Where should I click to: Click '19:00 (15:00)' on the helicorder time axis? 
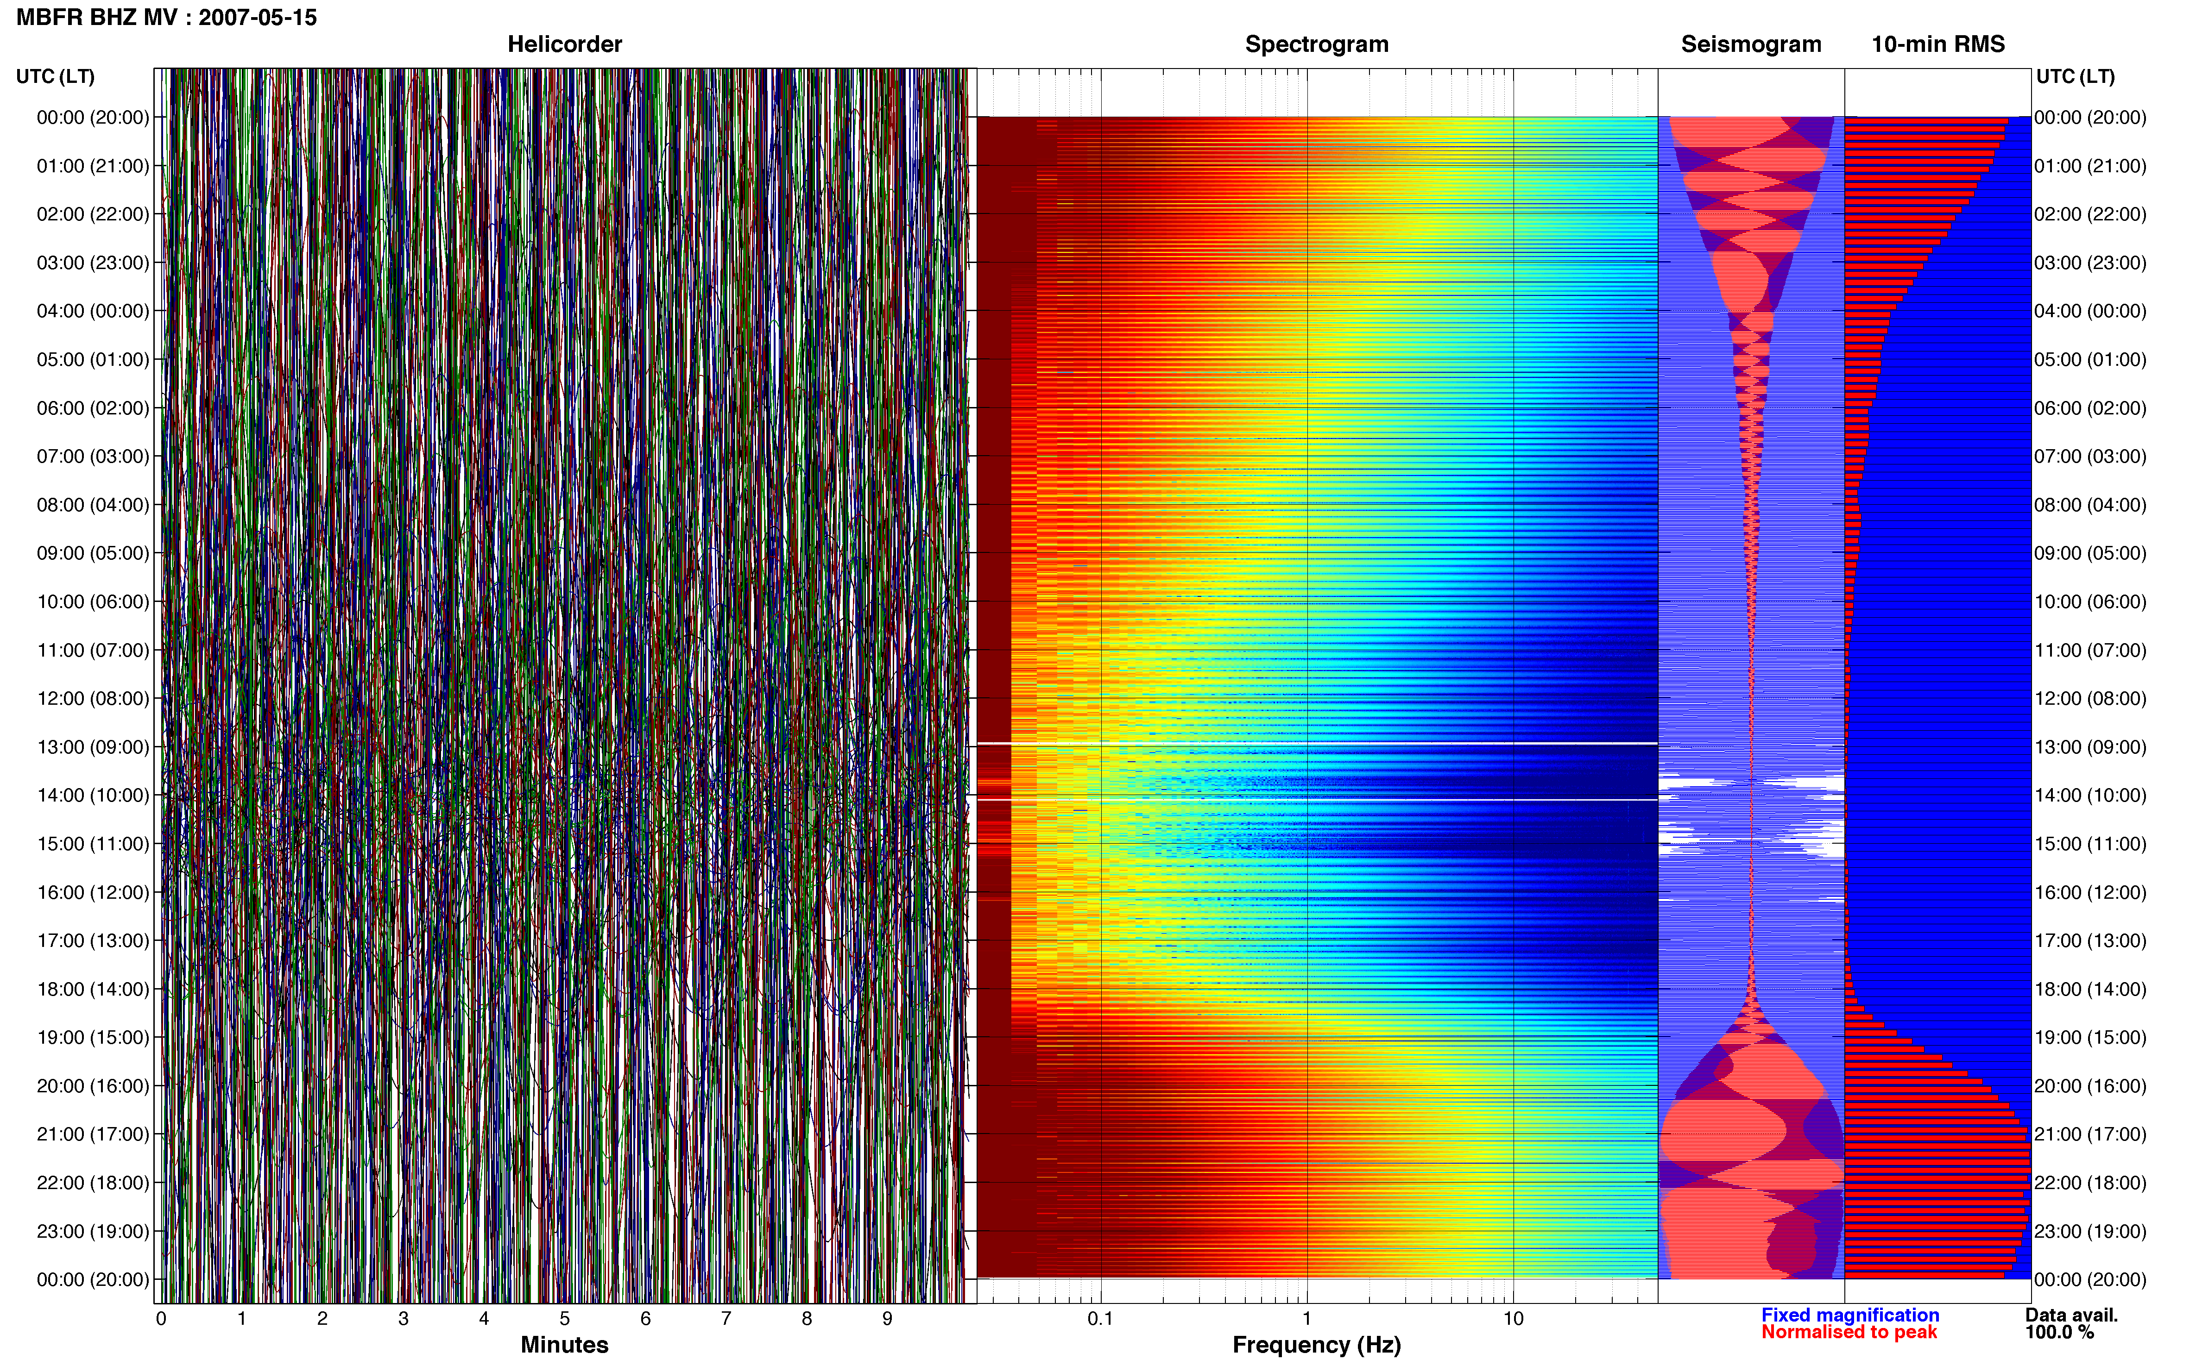click(93, 1037)
